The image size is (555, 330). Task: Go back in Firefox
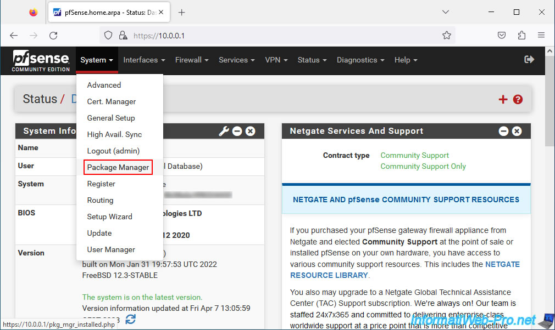tap(14, 35)
